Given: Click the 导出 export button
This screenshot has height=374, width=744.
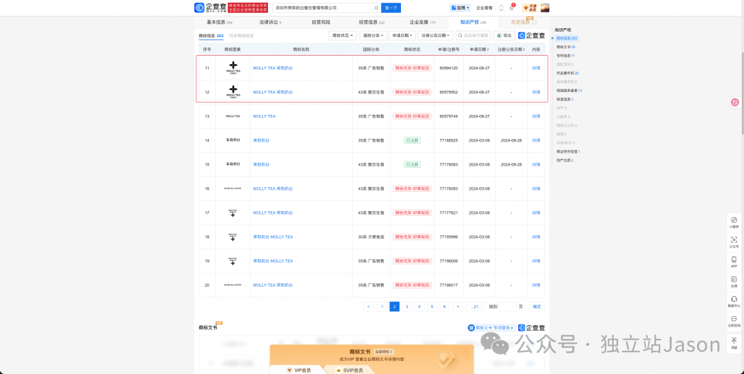Looking at the screenshot, I should [504, 36].
